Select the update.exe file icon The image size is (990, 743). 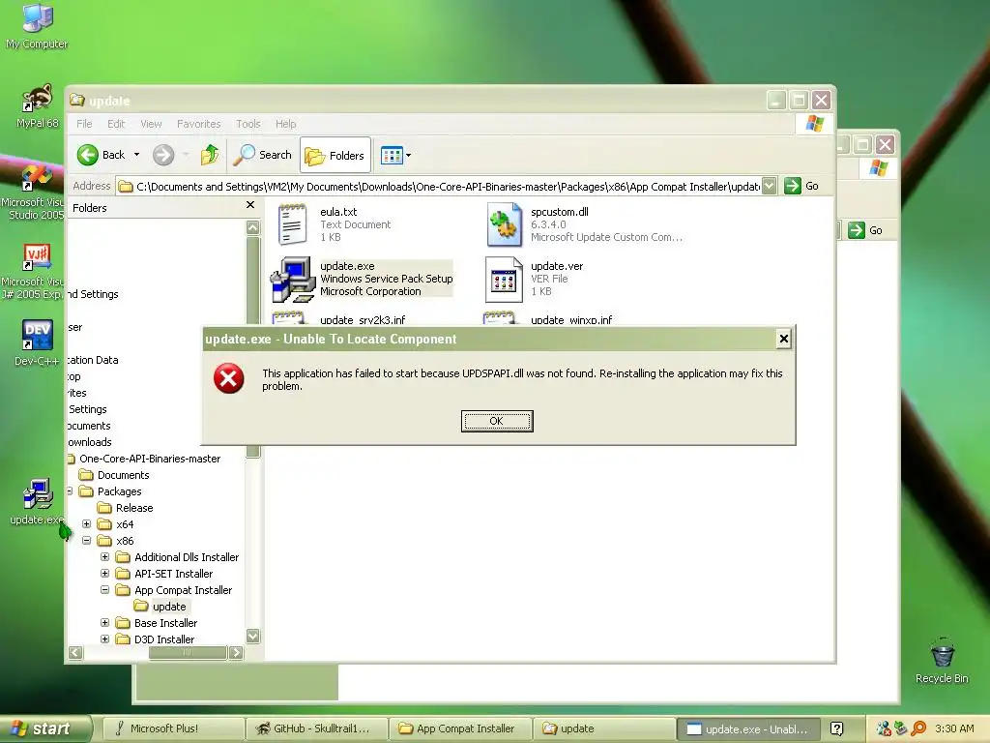[292, 279]
